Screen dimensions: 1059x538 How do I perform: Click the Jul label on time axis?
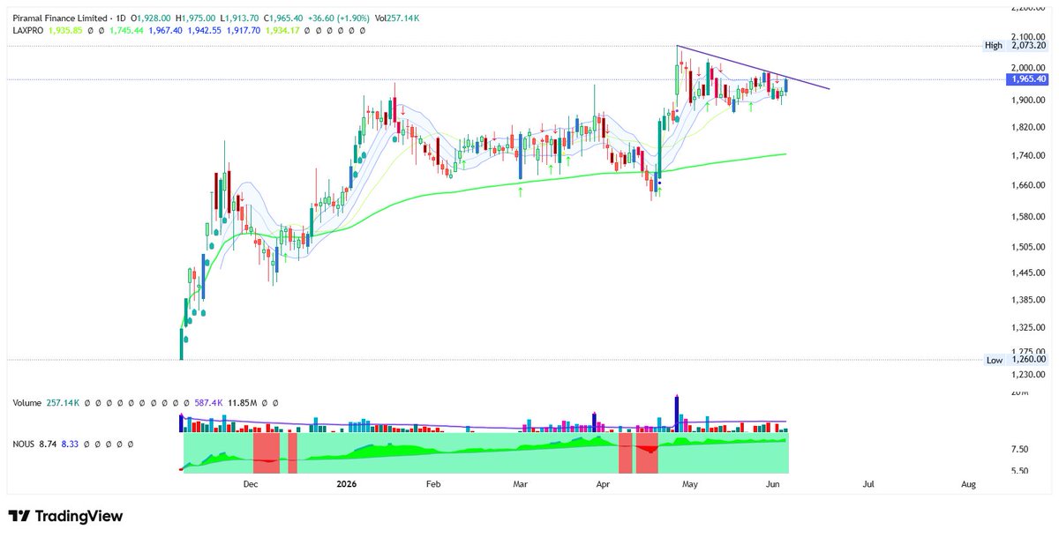click(x=868, y=484)
